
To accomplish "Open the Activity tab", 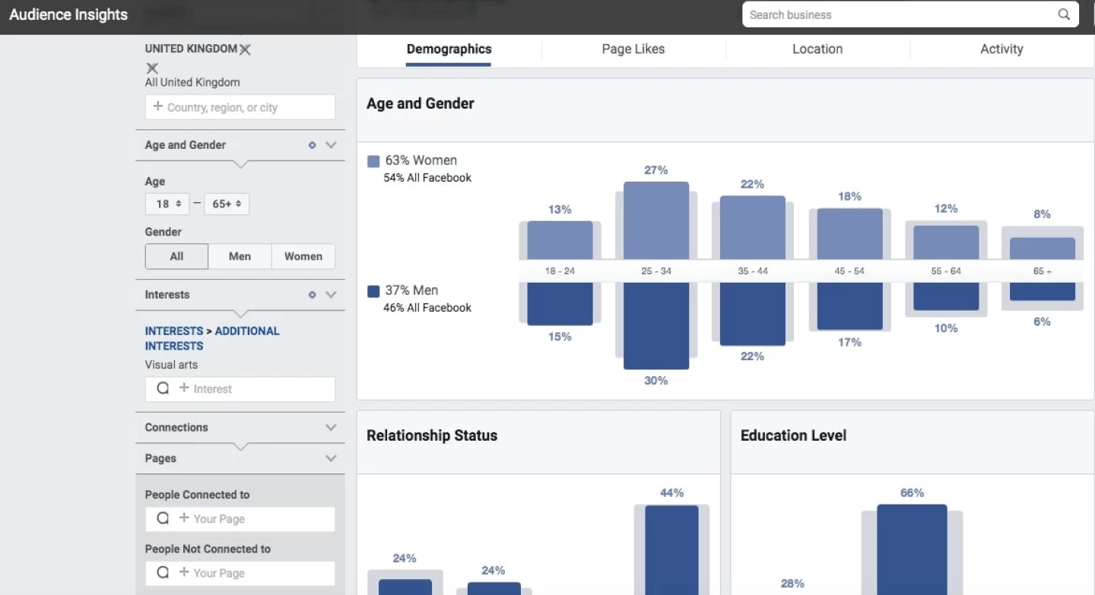I will (1001, 49).
